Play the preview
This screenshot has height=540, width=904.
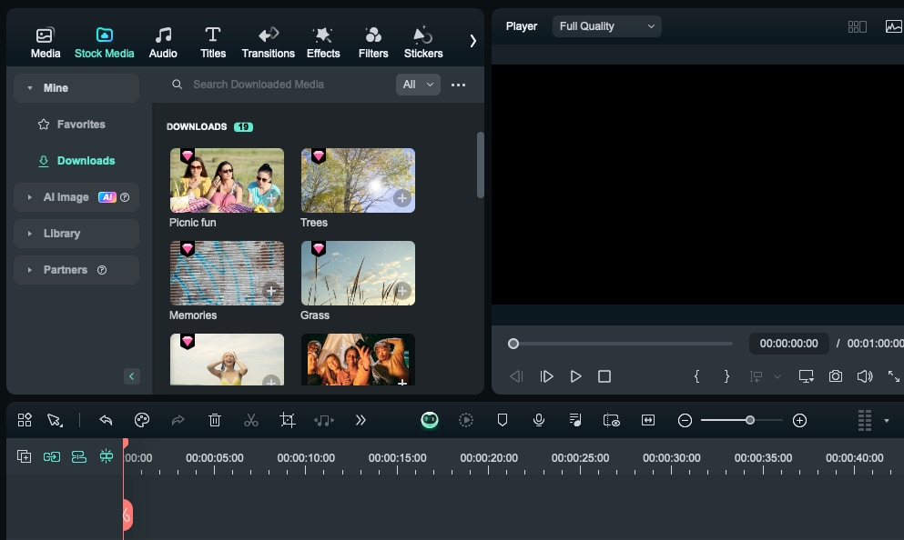point(575,376)
